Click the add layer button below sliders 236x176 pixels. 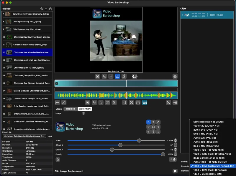[x=173, y=160]
